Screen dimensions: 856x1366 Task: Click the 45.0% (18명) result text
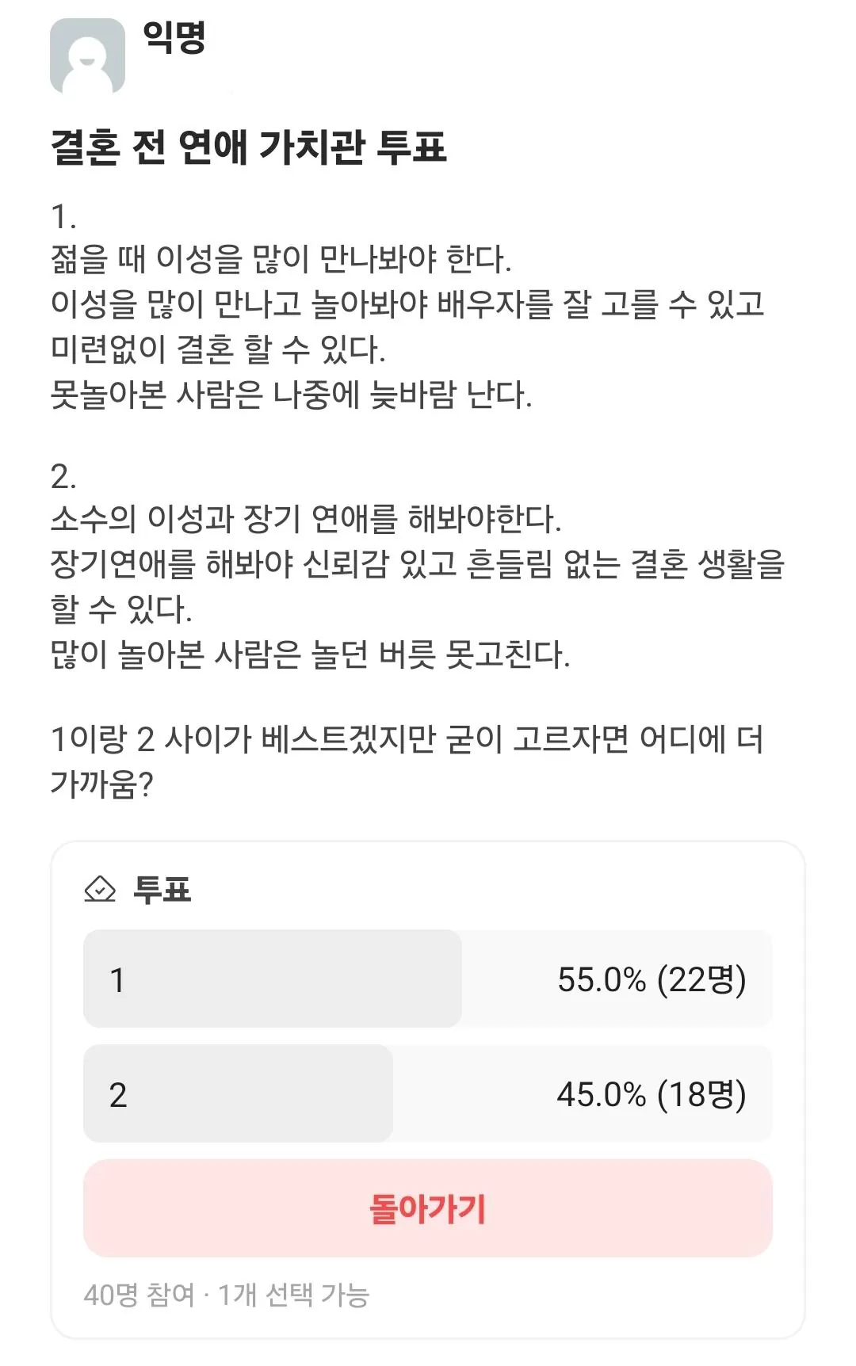652,1095
